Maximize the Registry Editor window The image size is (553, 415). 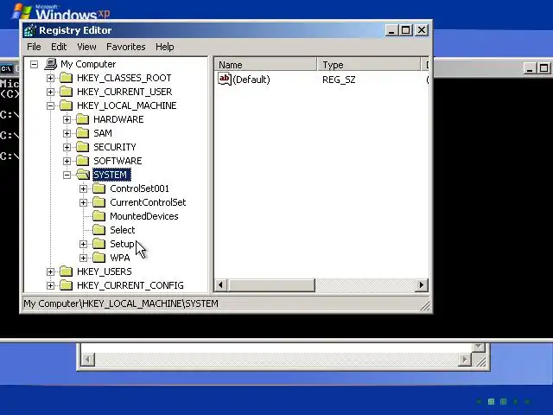click(x=405, y=30)
